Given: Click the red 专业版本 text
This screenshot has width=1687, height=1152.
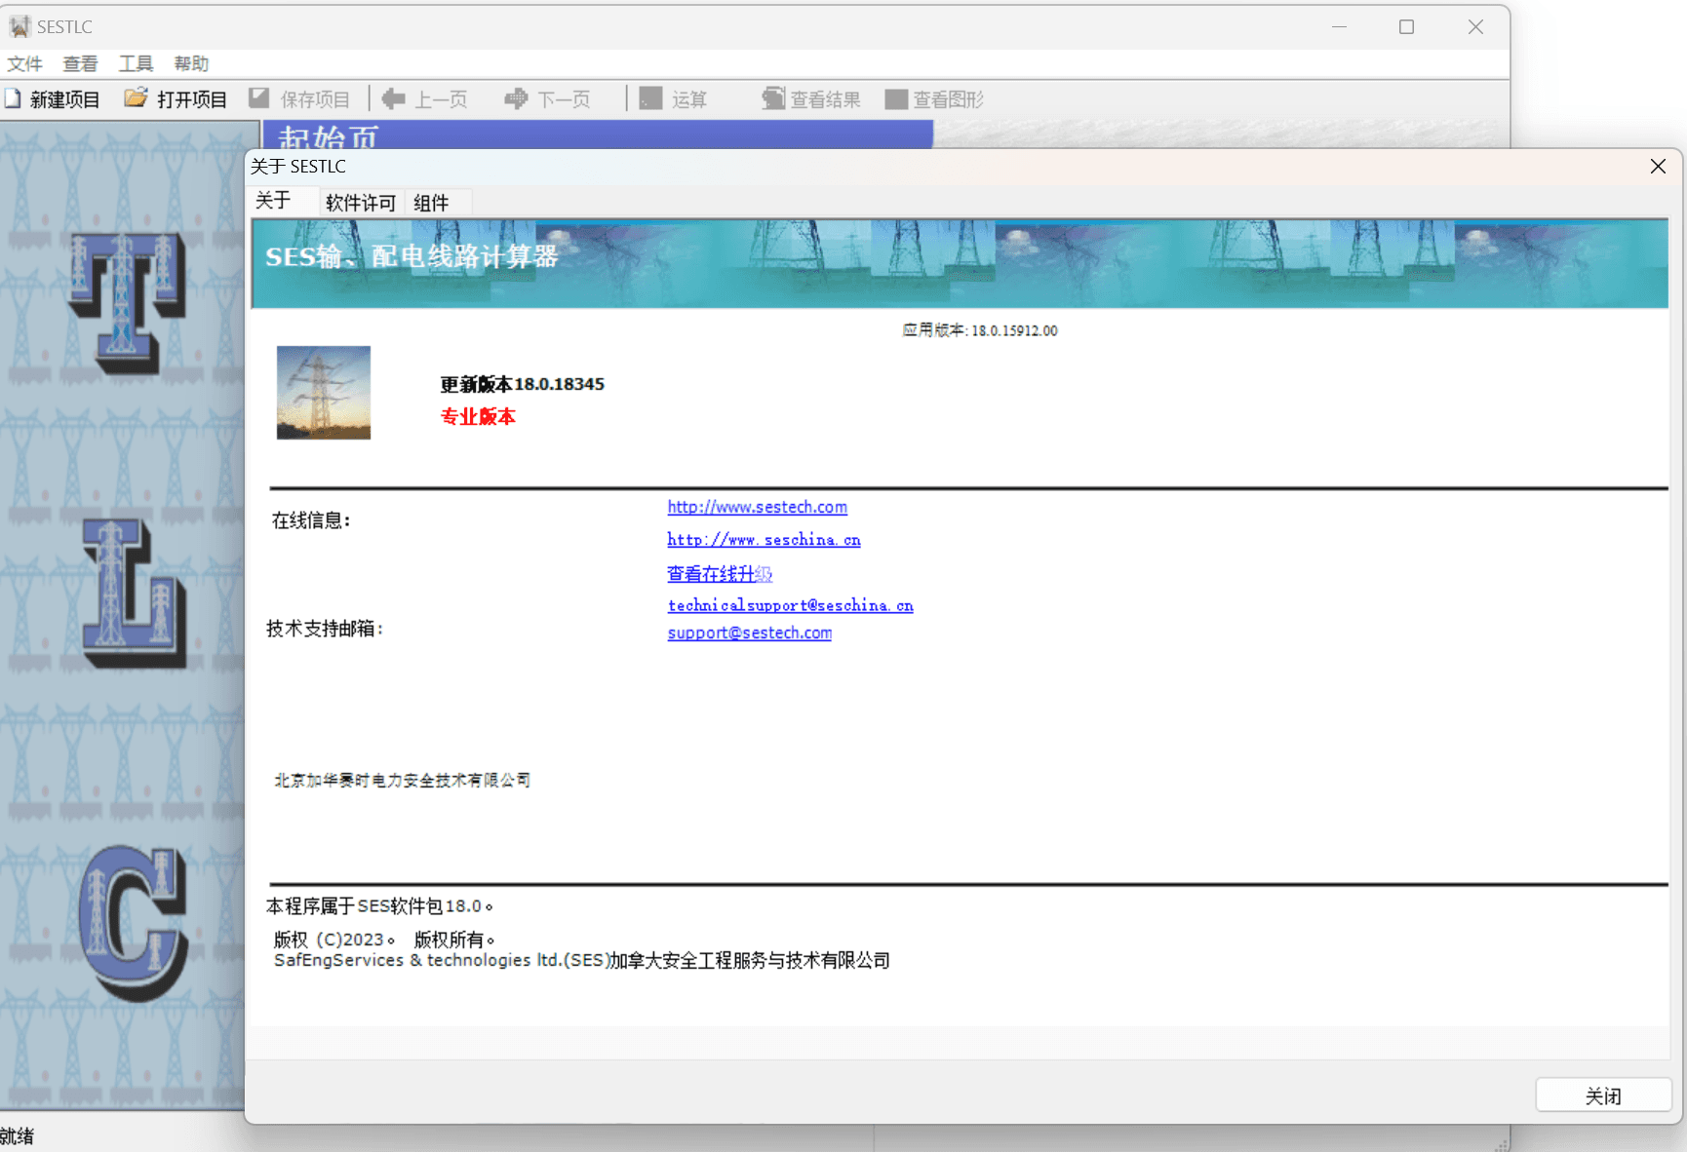Looking at the screenshot, I should click(x=478, y=417).
